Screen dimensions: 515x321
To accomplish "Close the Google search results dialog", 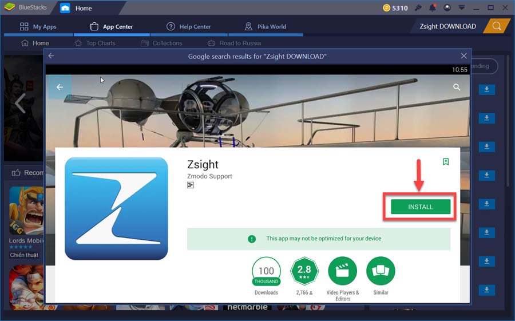I will click(463, 56).
